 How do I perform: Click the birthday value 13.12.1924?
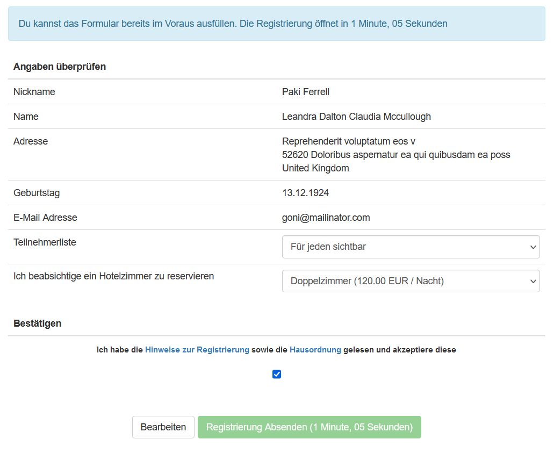click(x=305, y=193)
